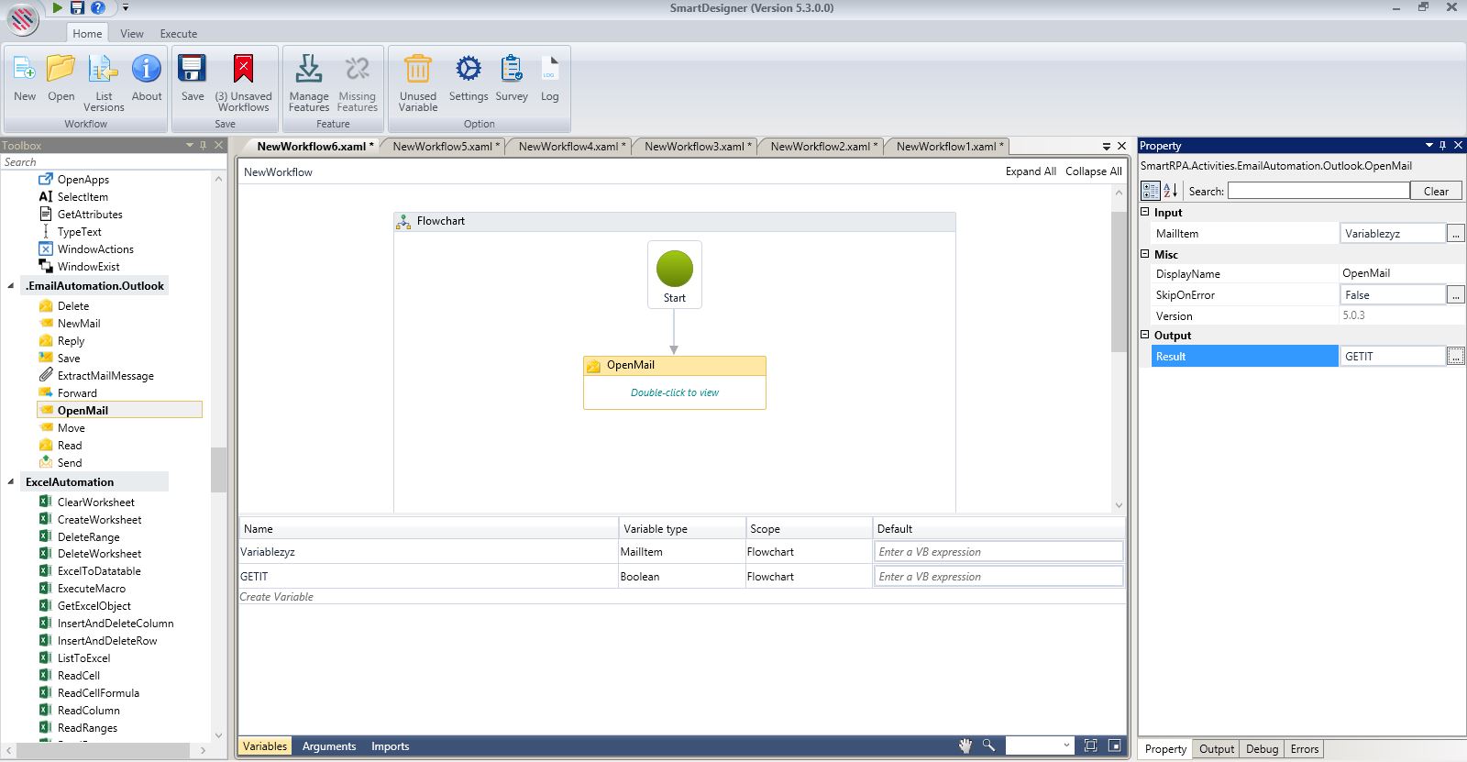Viewport: 1467px width, 762px height.
Task: Toggle the overview minimap icon
Action: [x=1114, y=745]
